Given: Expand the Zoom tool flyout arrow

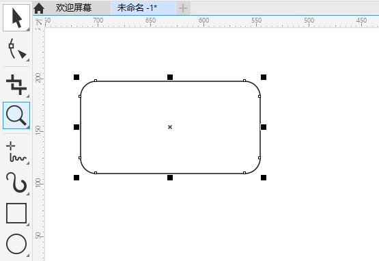Looking at the screenshot, I should (x=28, y=127).
